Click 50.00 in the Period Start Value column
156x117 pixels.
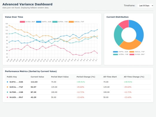click(53, 97)
